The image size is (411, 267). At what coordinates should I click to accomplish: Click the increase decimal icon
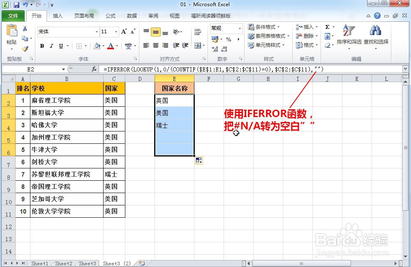215,49
